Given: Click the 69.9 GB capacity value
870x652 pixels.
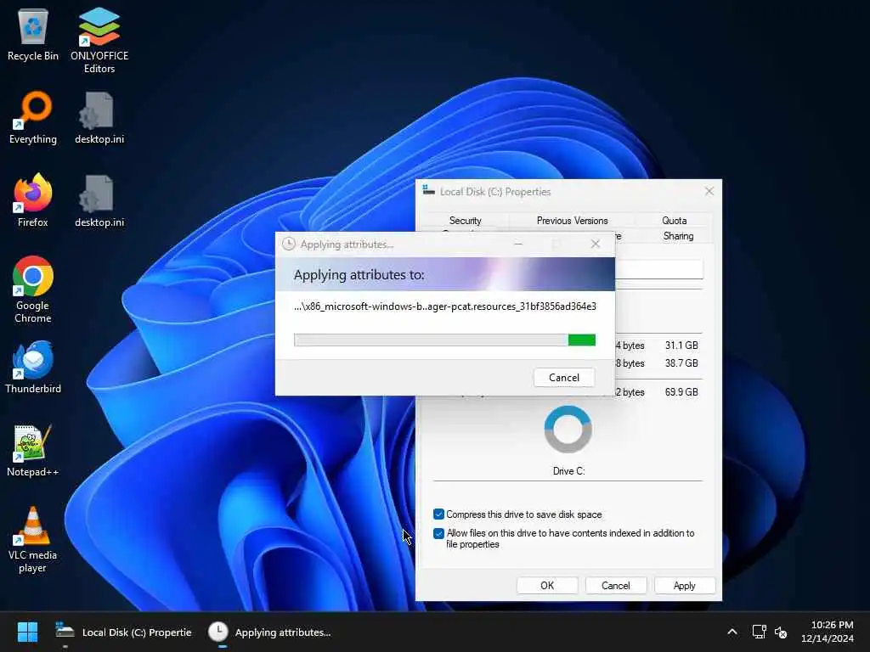Looking at the screenshot, I should point(681,392).
